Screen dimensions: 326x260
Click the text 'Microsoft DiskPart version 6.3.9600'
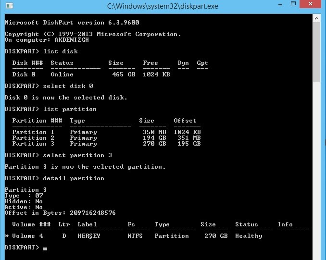72,23
